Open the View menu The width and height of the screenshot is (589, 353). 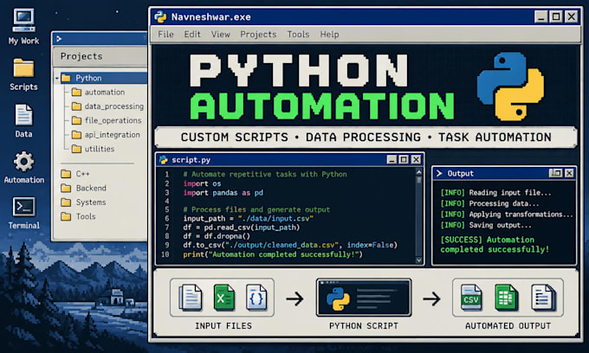click(221, 35)
